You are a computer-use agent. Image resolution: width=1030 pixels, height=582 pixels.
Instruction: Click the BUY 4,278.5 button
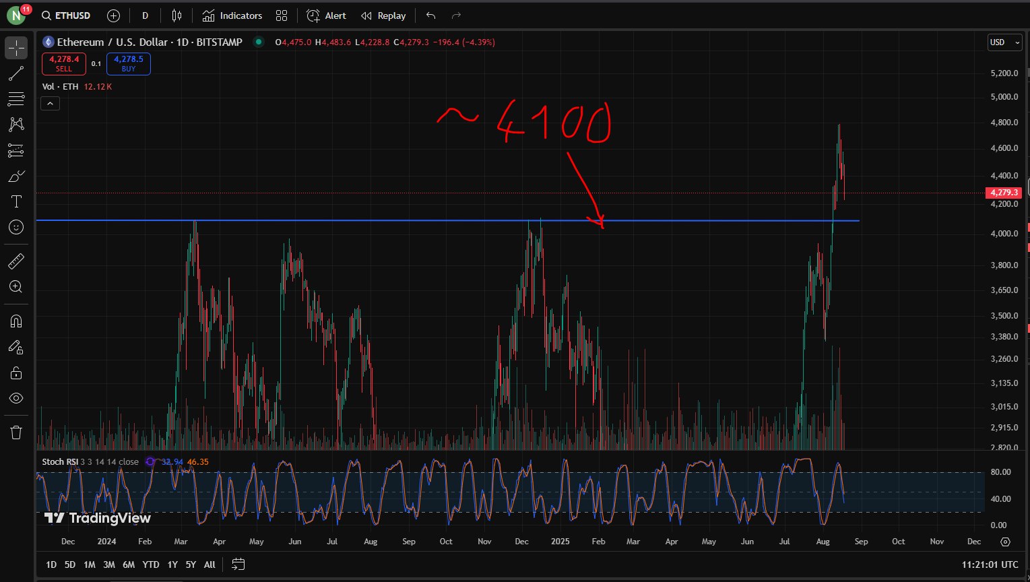[129, 64]
